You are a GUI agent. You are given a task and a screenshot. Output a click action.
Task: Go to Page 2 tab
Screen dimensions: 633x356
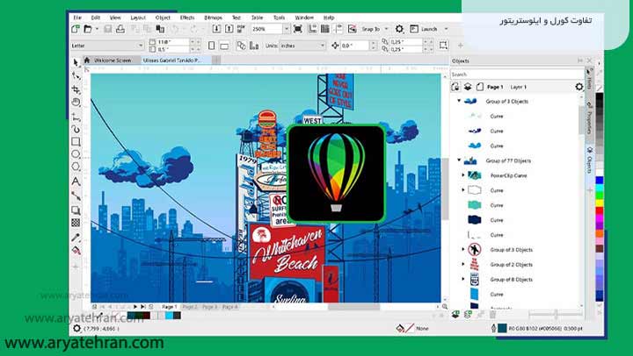[x=190, y=307]
